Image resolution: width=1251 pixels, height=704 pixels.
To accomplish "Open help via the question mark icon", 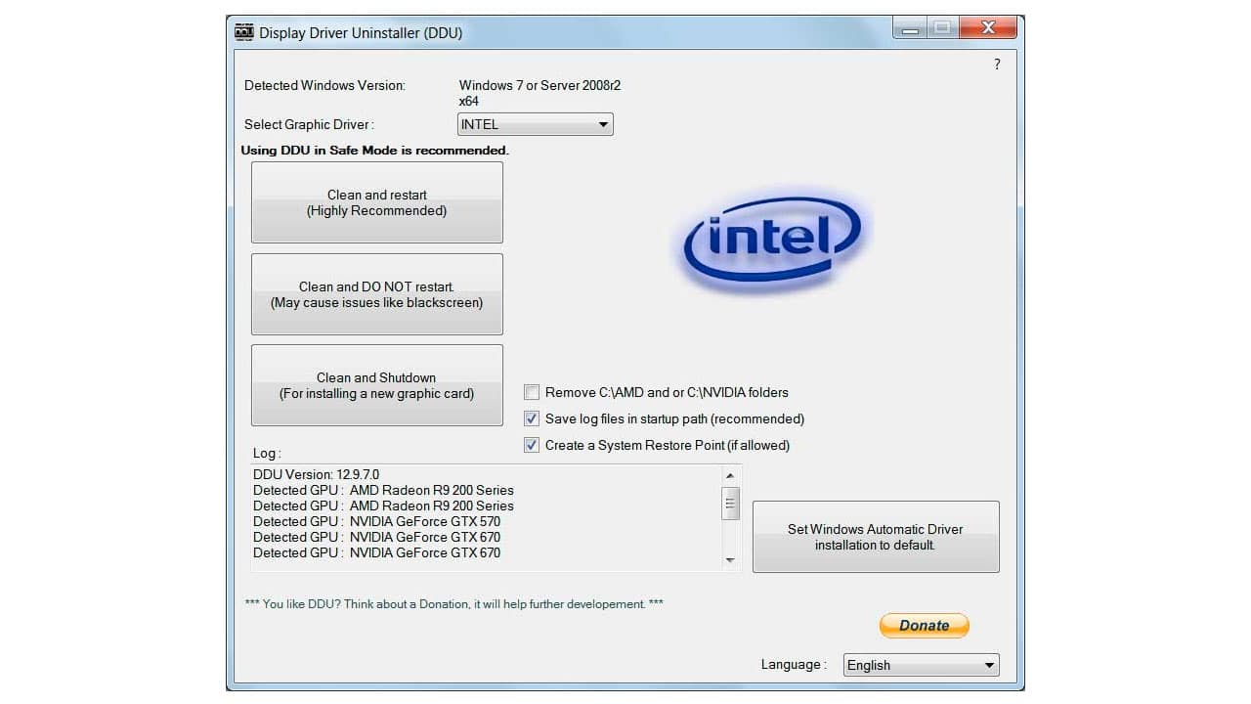I will tap(997, 64).
